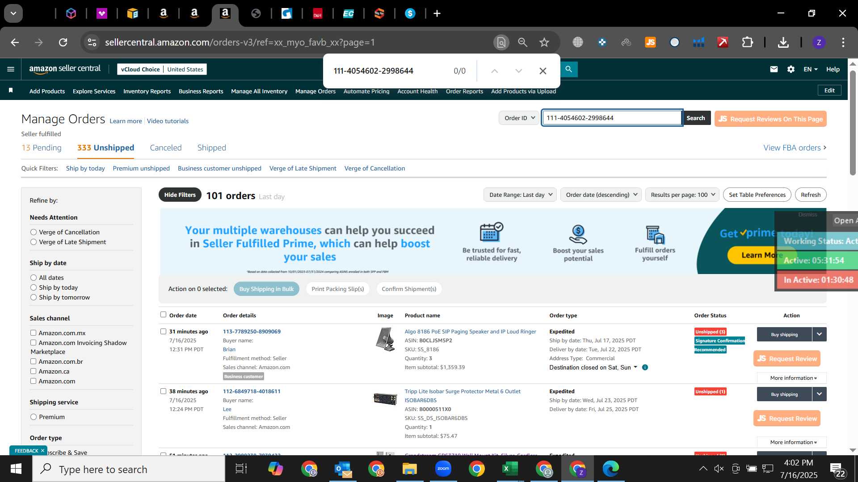
Task: Open EN language dropdown
Action: point(810,69)
